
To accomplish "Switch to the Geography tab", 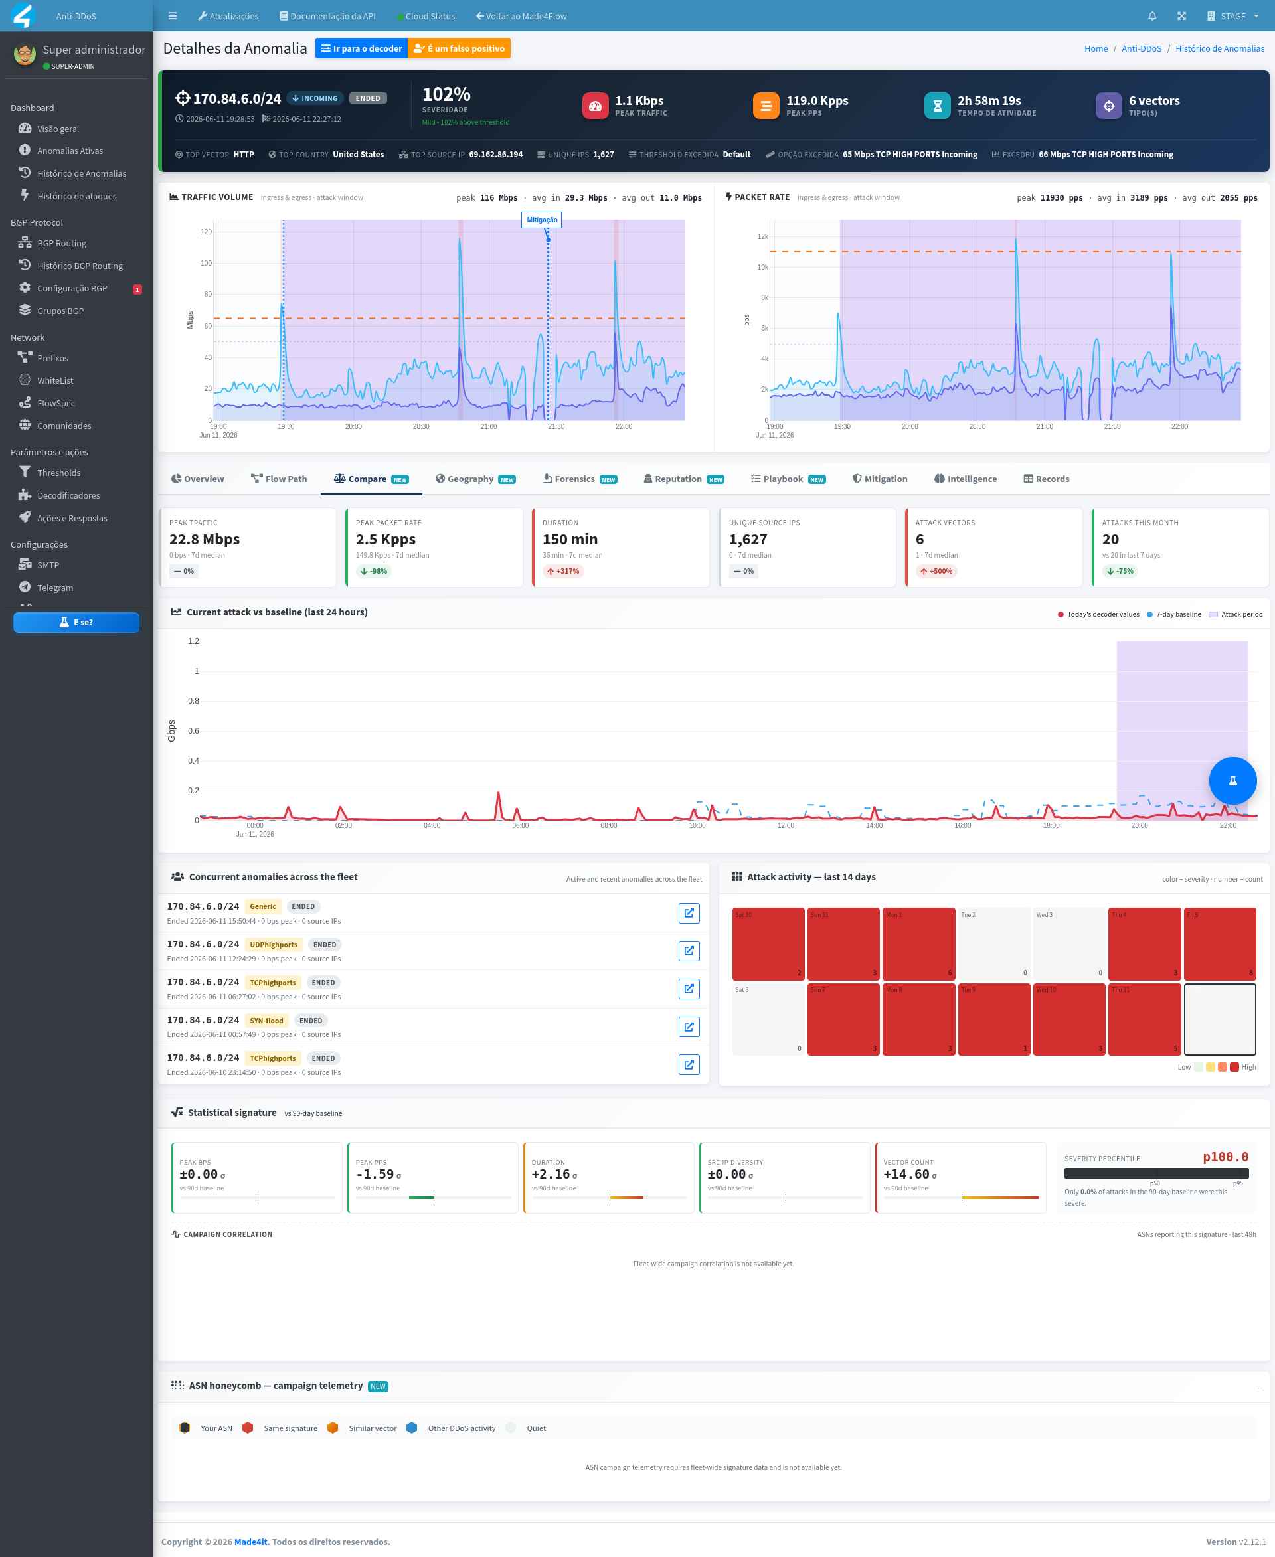I will point(475,479).
